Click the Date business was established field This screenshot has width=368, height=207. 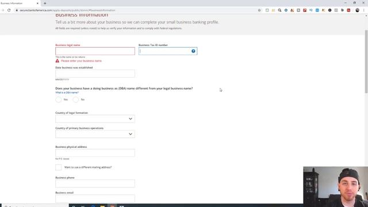pos(95,74)
